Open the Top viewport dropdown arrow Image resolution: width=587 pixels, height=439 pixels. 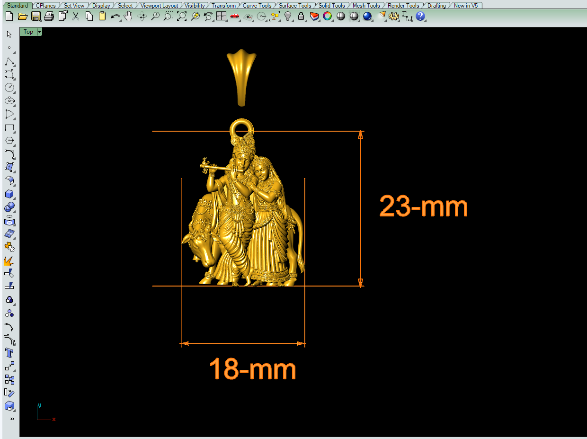pyautogui.click(x=39, y=32)
